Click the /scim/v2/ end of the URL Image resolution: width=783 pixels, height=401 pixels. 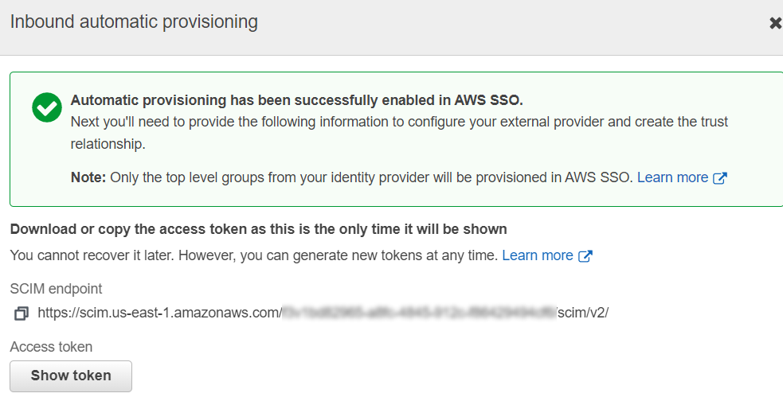click(582, 313)
